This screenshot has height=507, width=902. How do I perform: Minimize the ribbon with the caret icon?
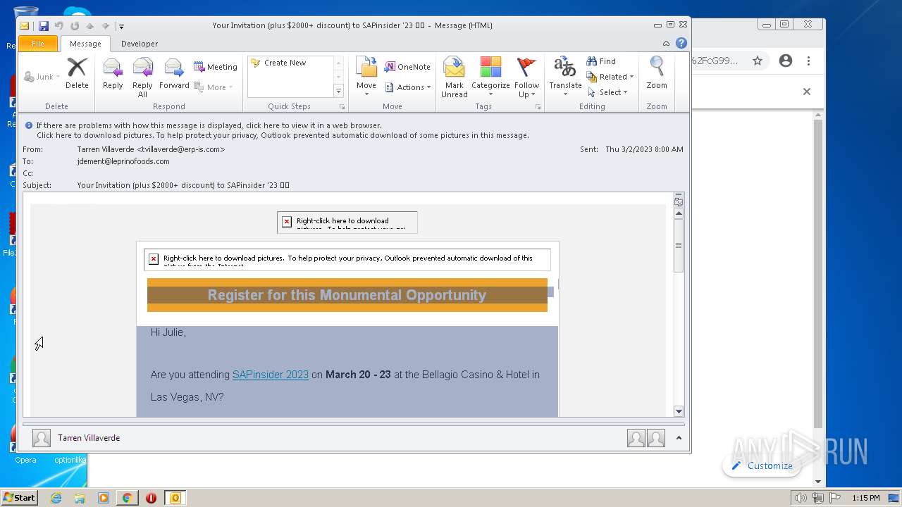tap(667, 44)
